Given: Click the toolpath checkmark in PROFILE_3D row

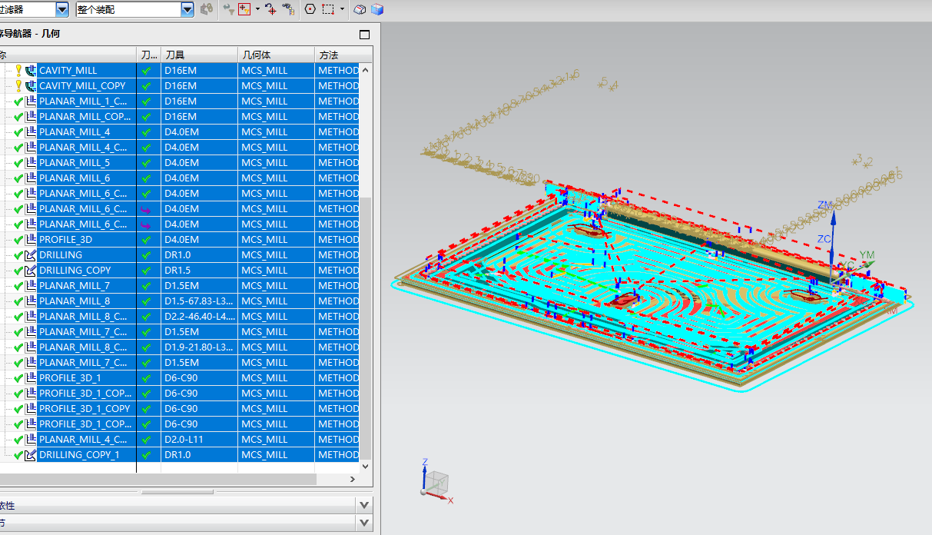Looking at the screenshot, I should 146,239.
